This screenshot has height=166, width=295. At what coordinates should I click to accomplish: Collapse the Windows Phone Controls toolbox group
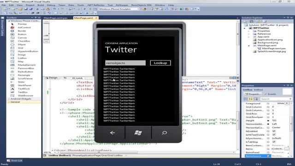[x=9, y=21]
